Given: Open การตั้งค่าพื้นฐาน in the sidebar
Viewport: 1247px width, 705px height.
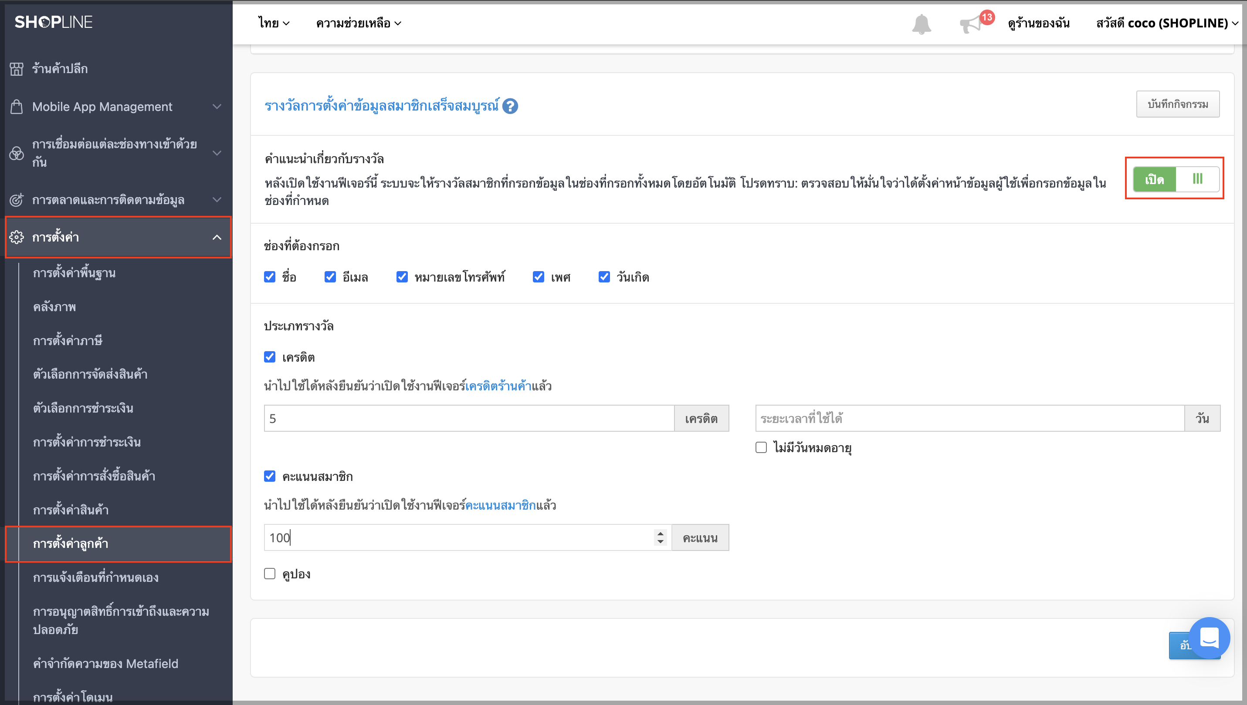Looking at the screenshot, I should pos(74,273).
